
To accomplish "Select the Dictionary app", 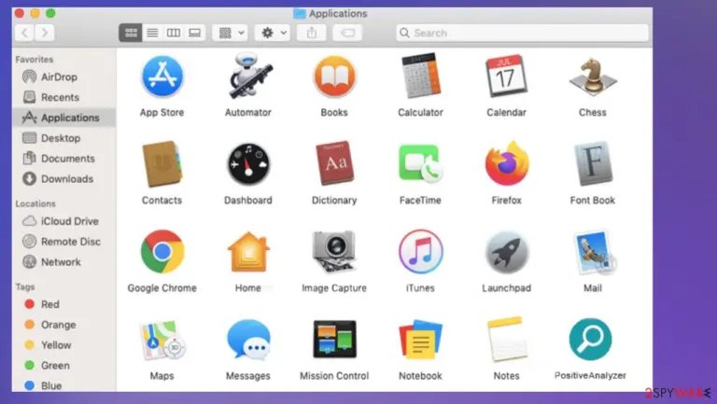I will point(334,163).
